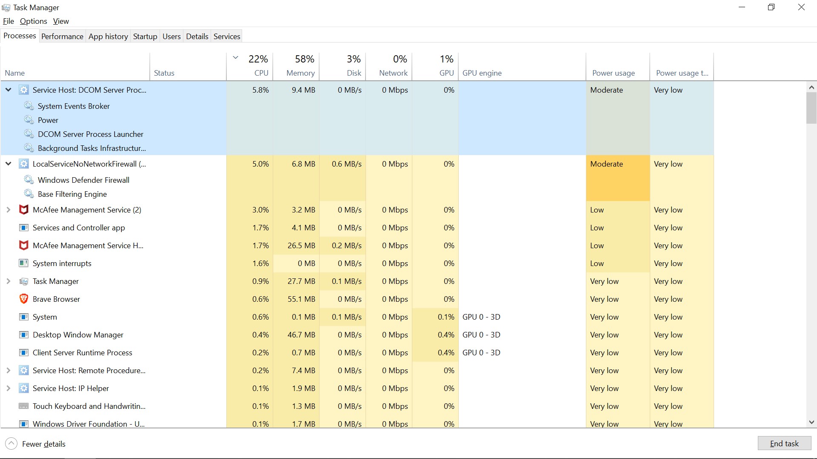Click the Task Manager window title icon
Screen dimensions: 817x459
click(x=6, y=7)
